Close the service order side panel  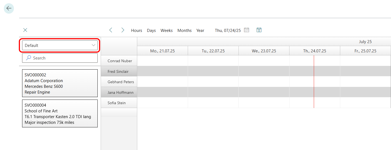(x=25, y=30)
